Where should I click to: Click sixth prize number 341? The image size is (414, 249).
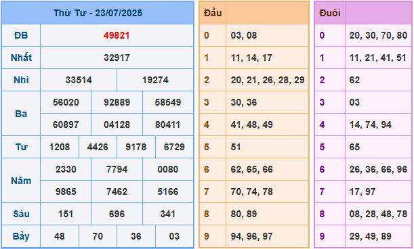point(168,214)
